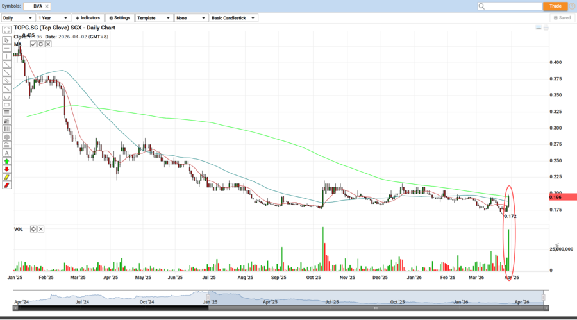Click the Indicators button

(x=88, y=18)
